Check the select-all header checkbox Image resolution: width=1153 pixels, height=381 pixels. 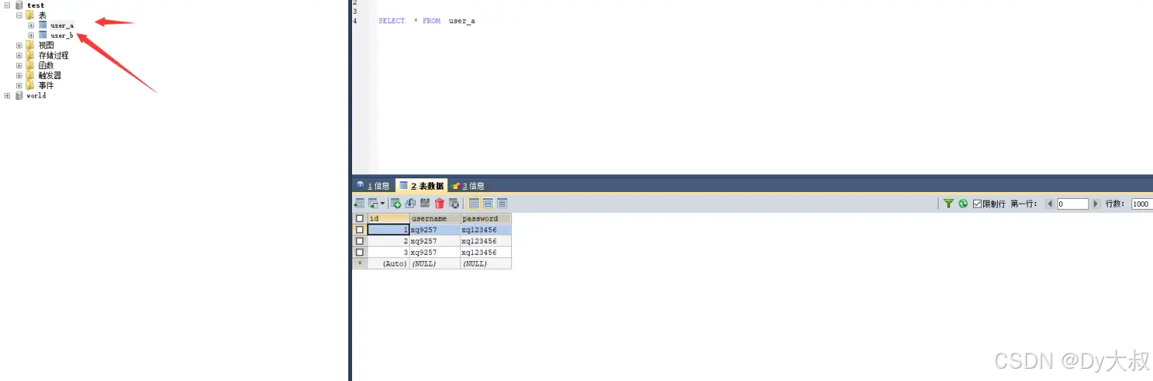point(359,218)
